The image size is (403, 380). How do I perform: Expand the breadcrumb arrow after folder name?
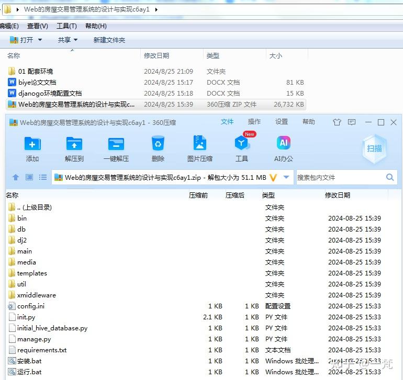156,10
